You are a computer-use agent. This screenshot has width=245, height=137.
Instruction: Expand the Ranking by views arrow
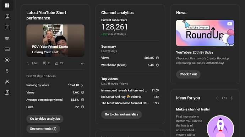point(82,85)
